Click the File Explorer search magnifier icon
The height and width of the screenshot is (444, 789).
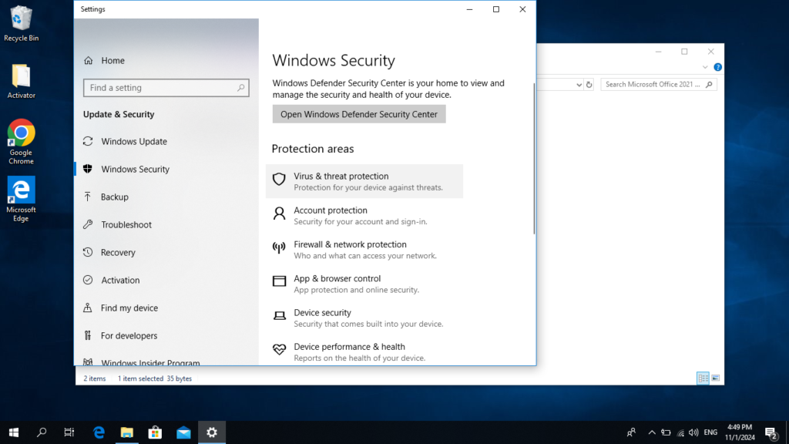pyautogui.click(x=710, y=85)
